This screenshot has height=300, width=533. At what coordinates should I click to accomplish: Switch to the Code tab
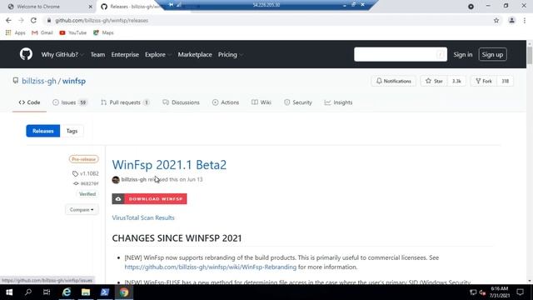pyautogui.click(x=29, y=102)
